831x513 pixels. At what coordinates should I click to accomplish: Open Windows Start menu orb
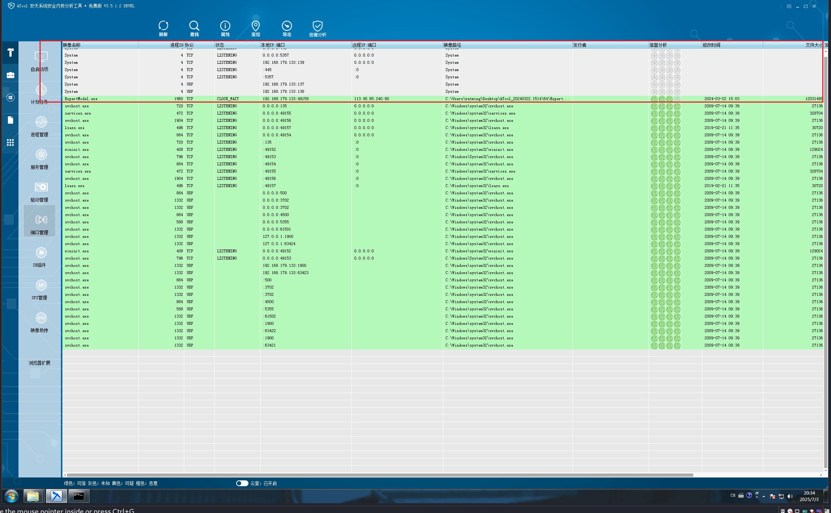click(12, 496)
